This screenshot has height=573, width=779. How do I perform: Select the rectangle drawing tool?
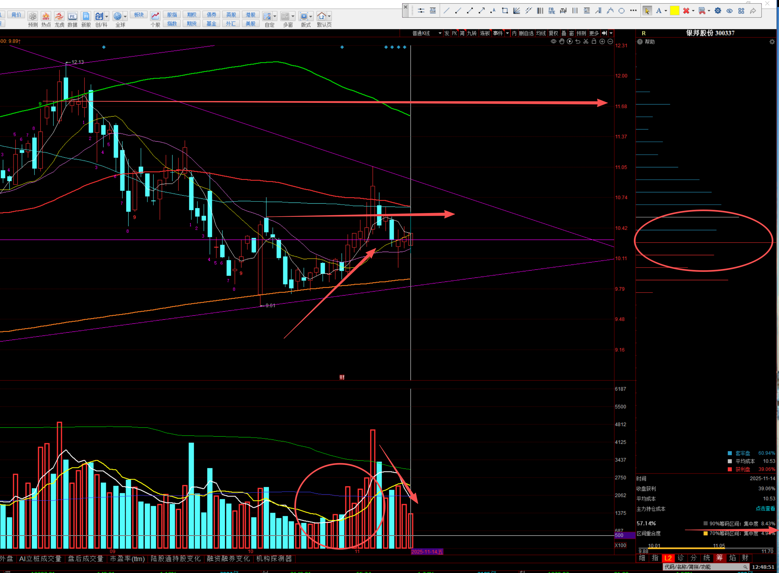pos(505,11)
